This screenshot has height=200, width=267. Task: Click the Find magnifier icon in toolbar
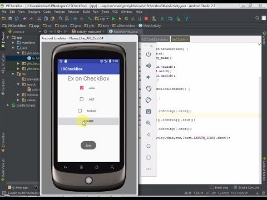click(61, 18)
